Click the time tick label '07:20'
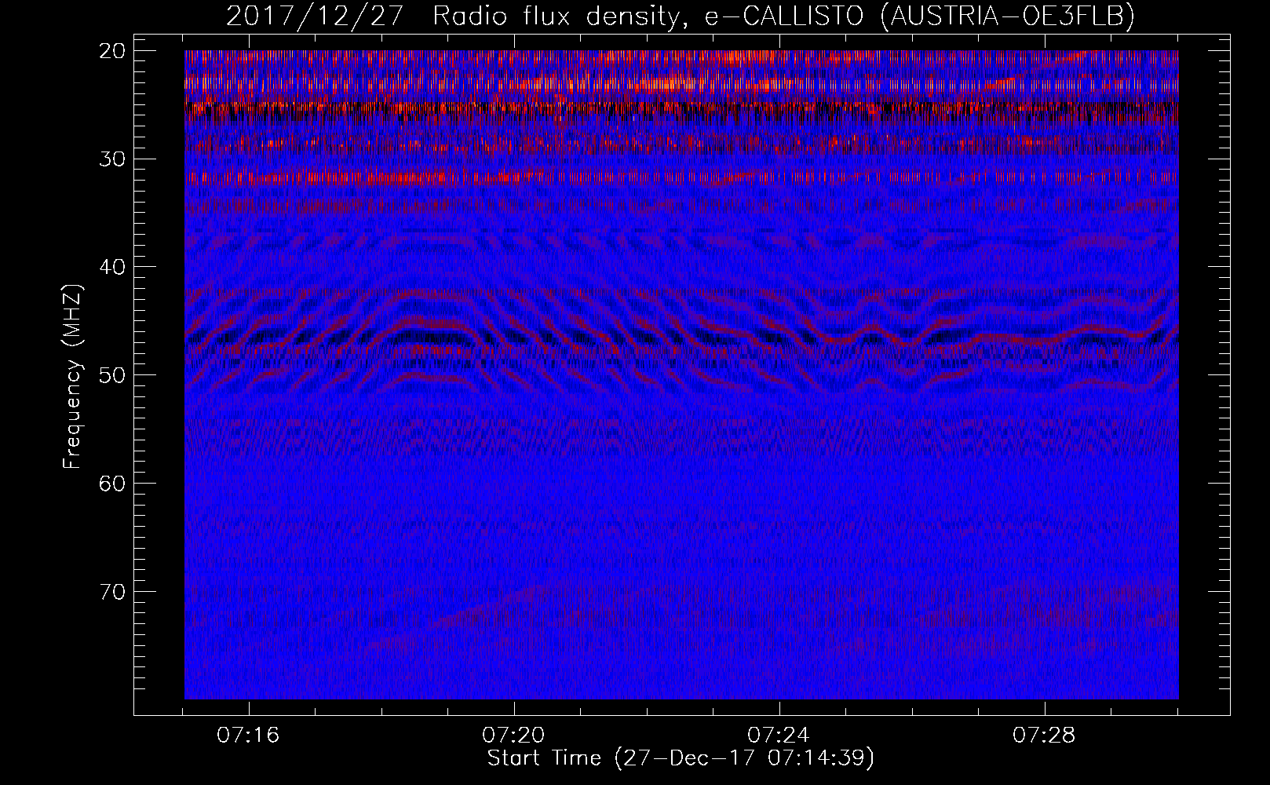Image resolution: width=1270 pixels, height=785 pixels. click(514, 736)
